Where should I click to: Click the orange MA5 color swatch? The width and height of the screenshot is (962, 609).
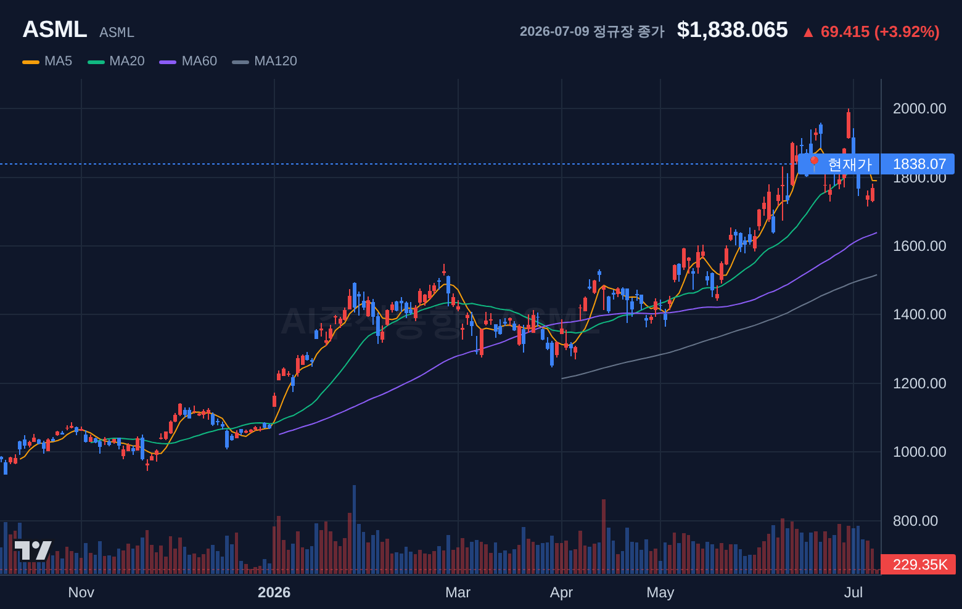(x=31, y=62)
